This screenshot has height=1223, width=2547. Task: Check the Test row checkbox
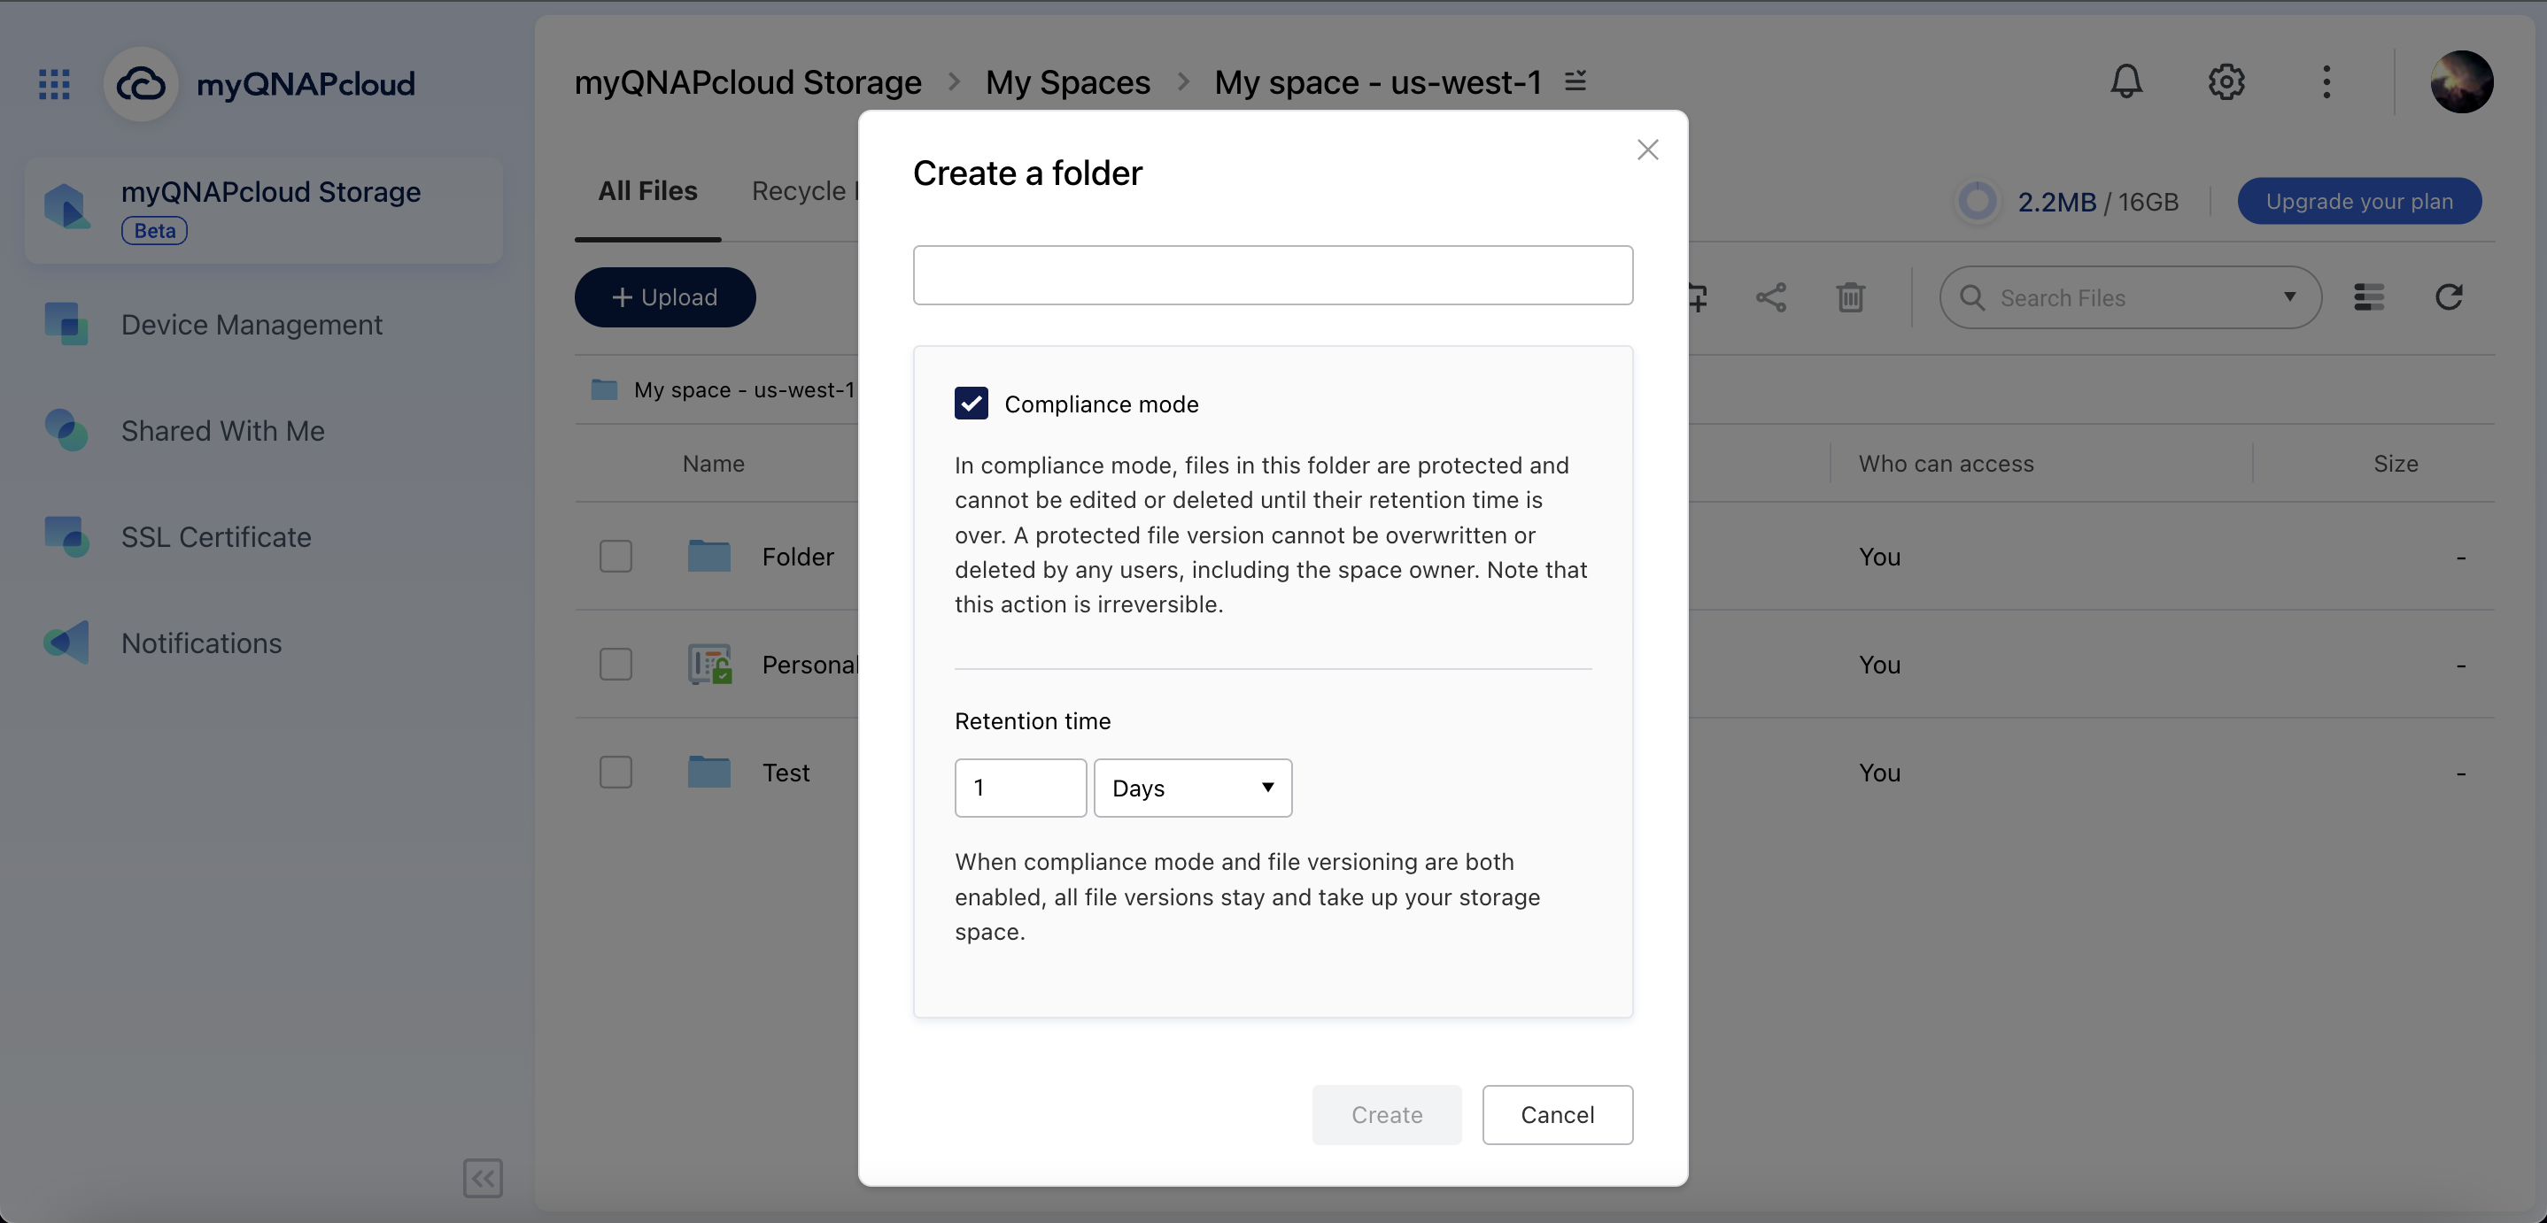[615, 772]
